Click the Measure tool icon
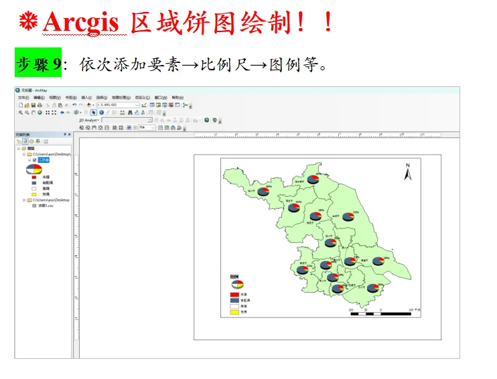The image size is (497, 379). [123, 112]
